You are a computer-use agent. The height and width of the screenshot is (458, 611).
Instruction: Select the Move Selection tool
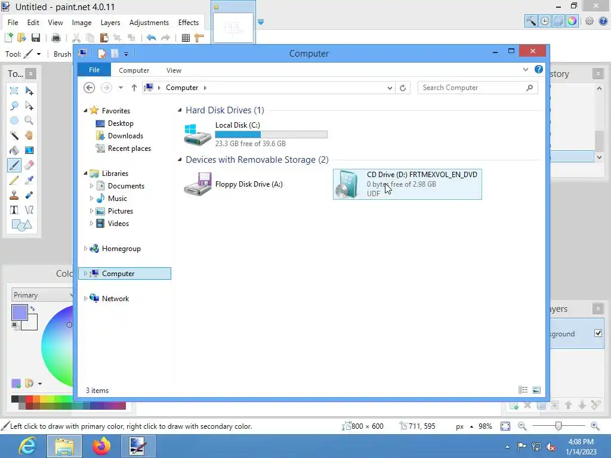coord(29,106)
